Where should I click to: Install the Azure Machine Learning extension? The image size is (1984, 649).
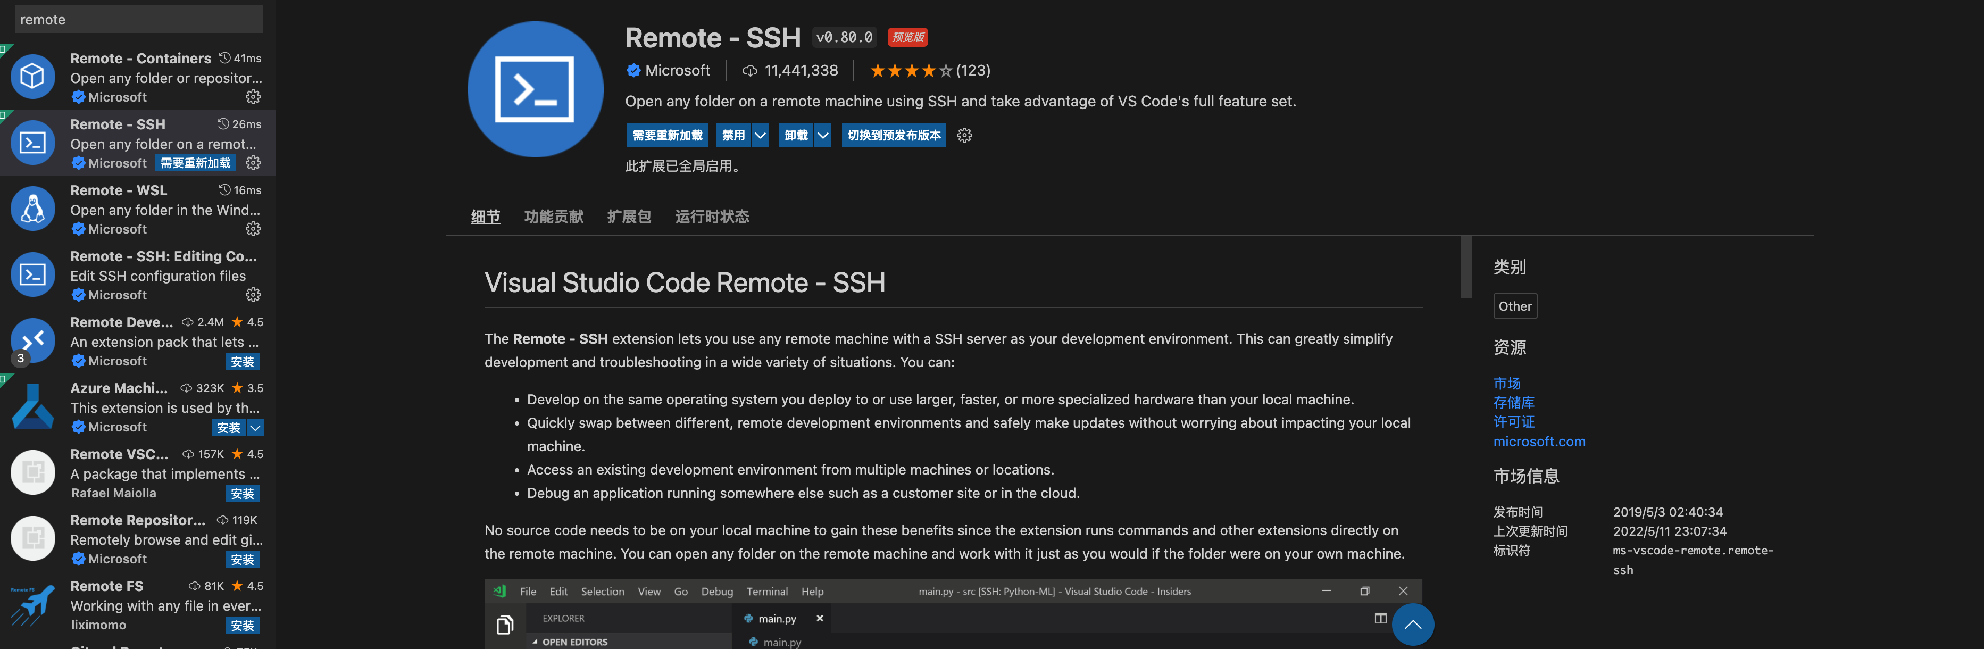pos(228,427)
